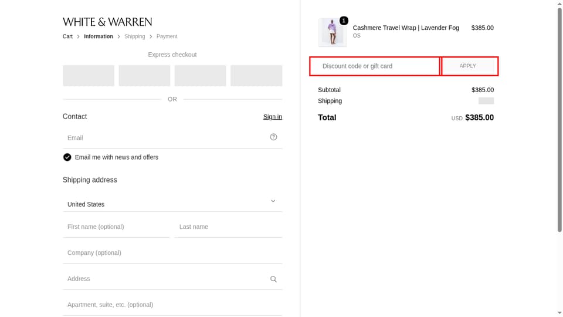563x317 pixels.
Task: Focus the Discount code or gift card field
Action: 375,66
